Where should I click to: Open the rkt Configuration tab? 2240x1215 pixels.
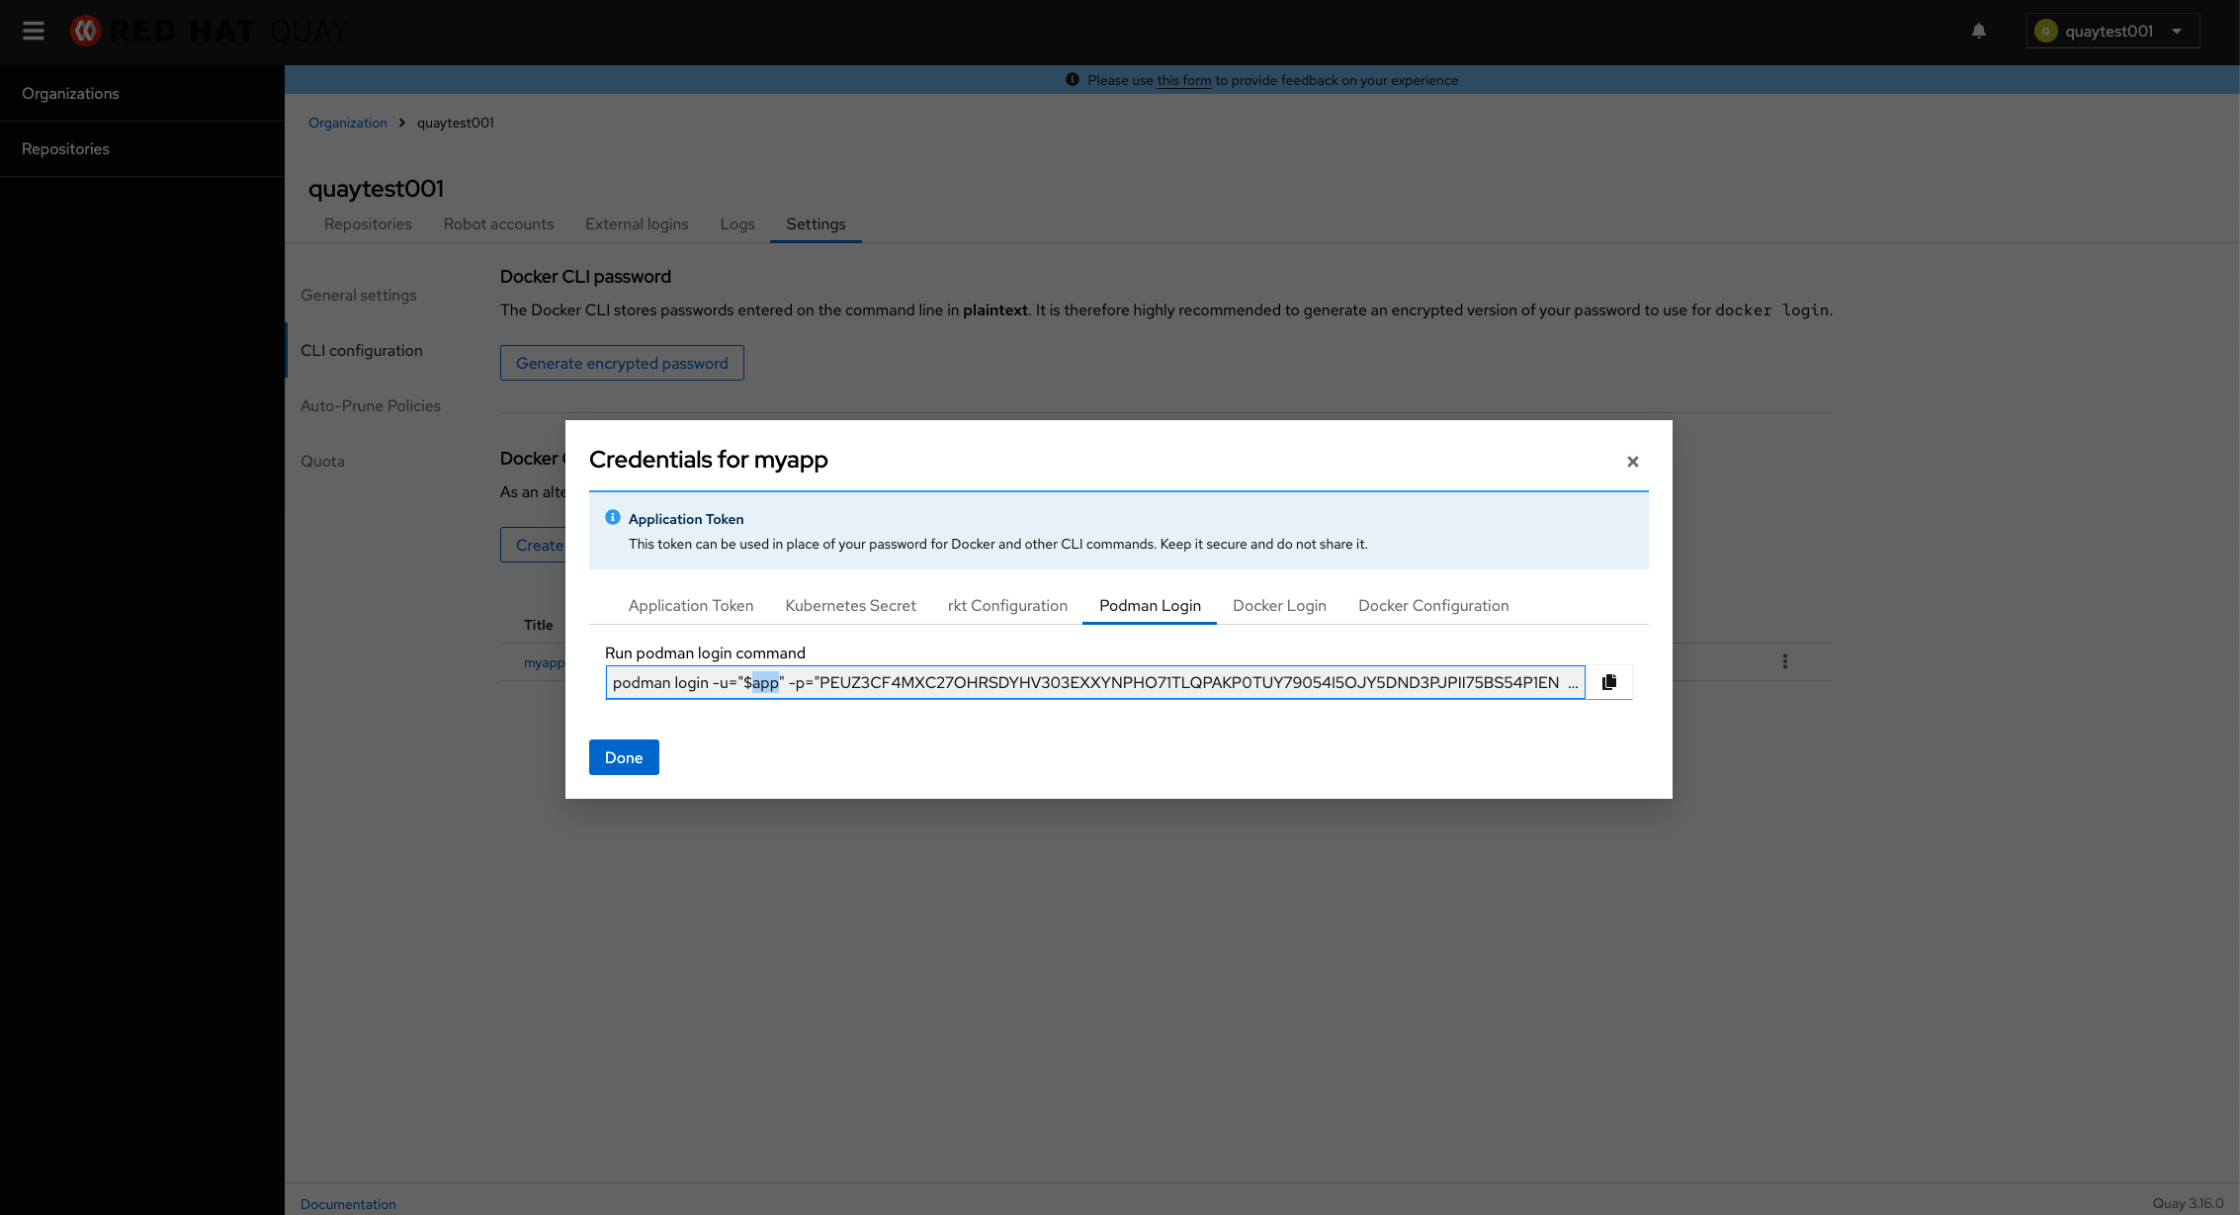pos(1007,605)
